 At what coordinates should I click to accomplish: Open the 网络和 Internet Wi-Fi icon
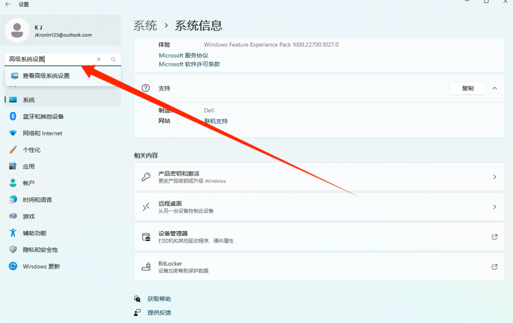pos(13,133)
